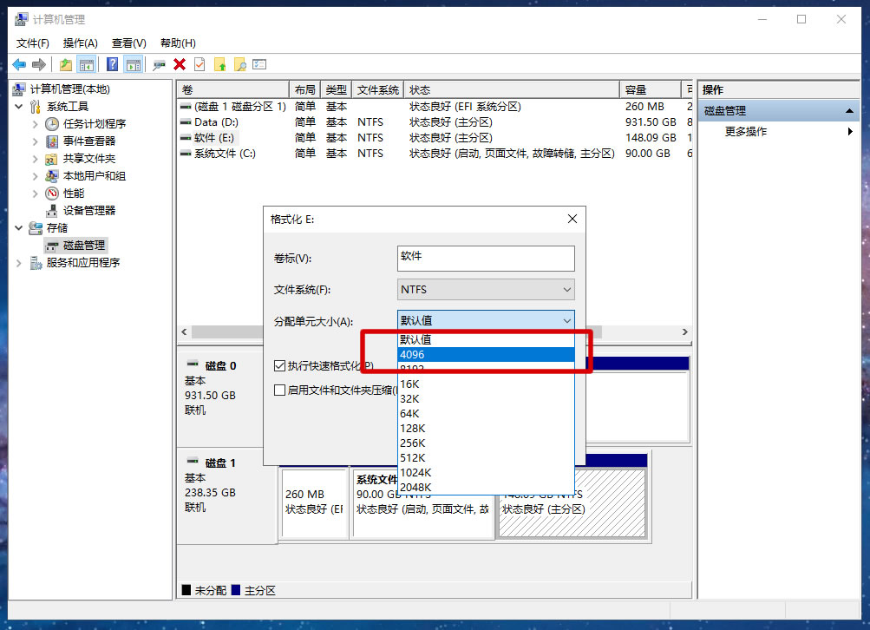Click the back navigation arrow in toolbar
Image resolution: width=870 pixels, height=630 pixels.
point(18,63)
